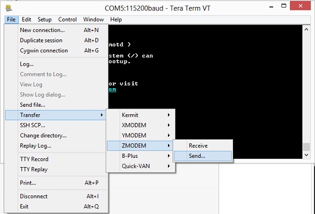Select Cygwin connection menu entry

click(56, 50)
